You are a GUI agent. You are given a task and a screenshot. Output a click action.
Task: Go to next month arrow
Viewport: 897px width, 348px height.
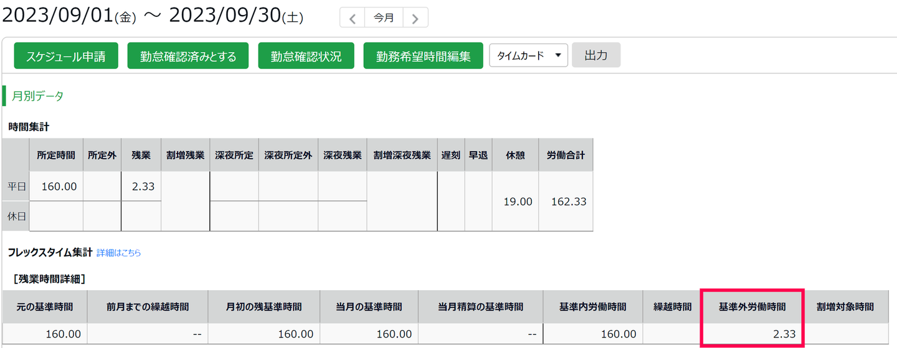tap(415, 18)
